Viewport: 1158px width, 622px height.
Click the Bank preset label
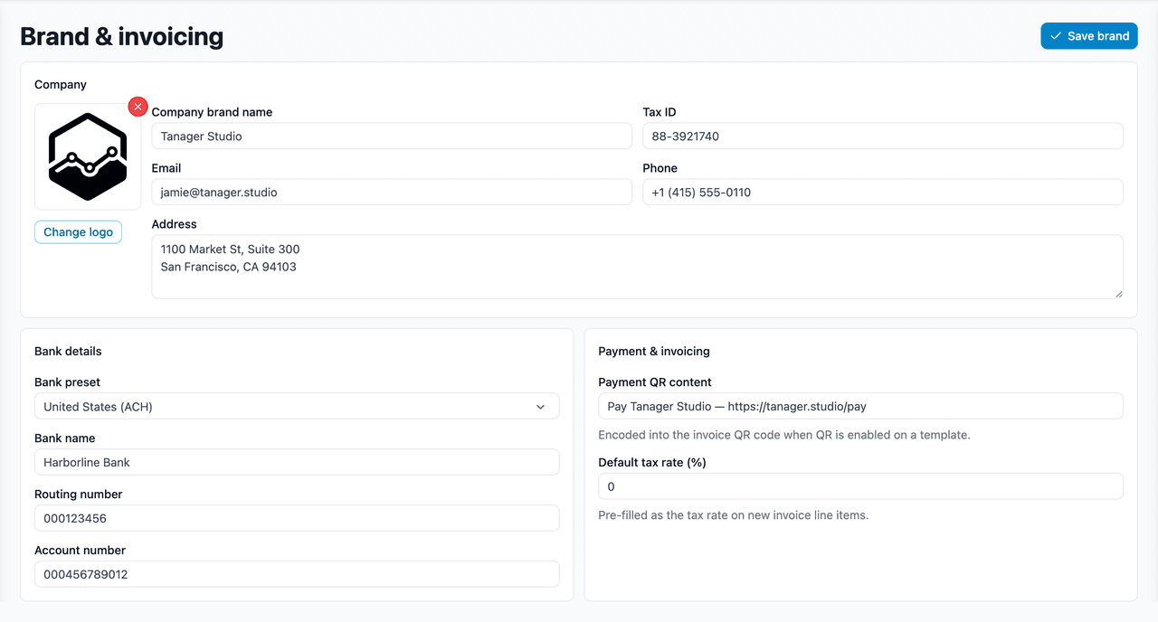pyautogui.click(x=67, y=382)
